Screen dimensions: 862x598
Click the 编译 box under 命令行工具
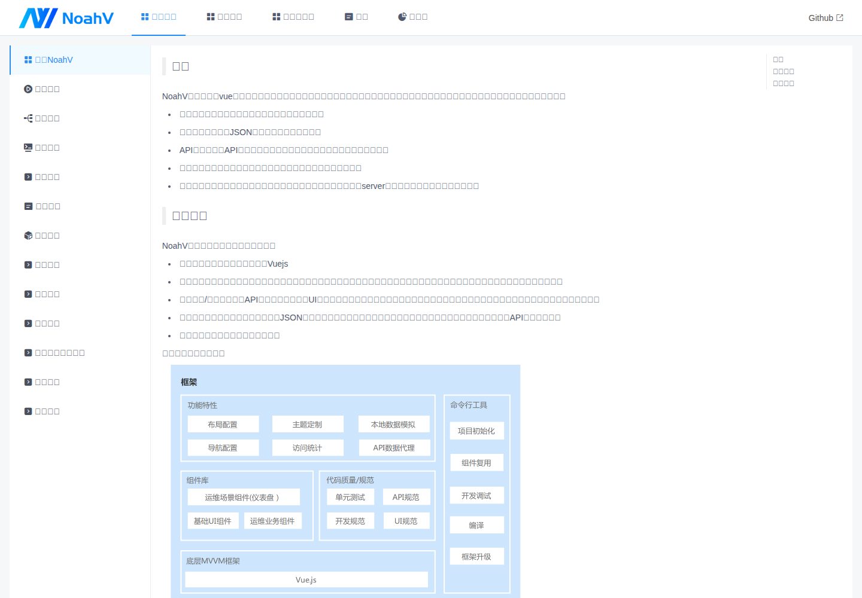(x=476, y=525)
